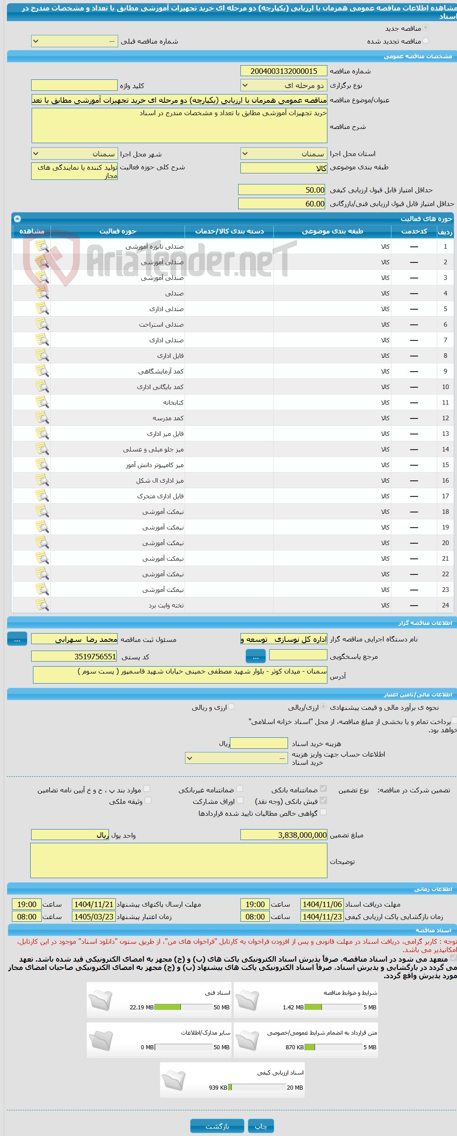Open view icon for row 14 میز جلو مبلی
This screenshot has height=1136, width=457.
(x=42, y=449)
